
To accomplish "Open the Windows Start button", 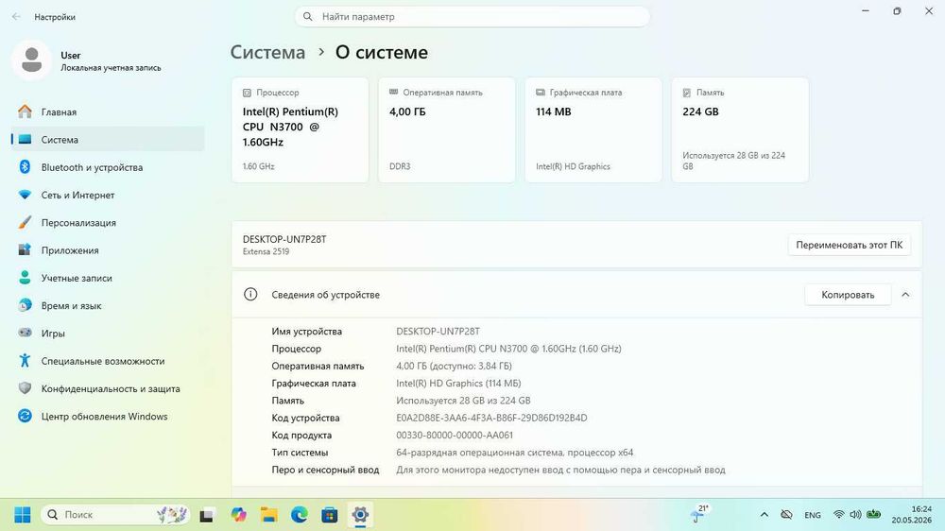I will click(23, 515).
